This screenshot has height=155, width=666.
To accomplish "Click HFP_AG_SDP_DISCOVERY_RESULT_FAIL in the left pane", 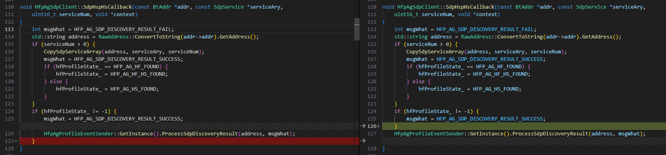I will pos(122,29).
